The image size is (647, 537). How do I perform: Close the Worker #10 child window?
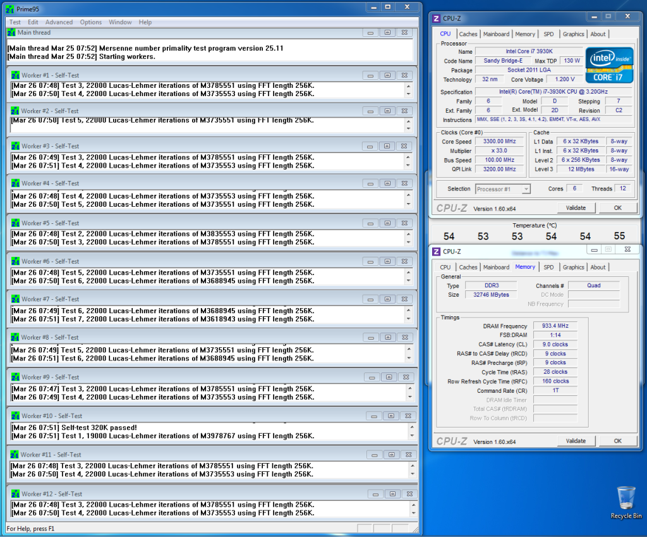click(408, 416)
